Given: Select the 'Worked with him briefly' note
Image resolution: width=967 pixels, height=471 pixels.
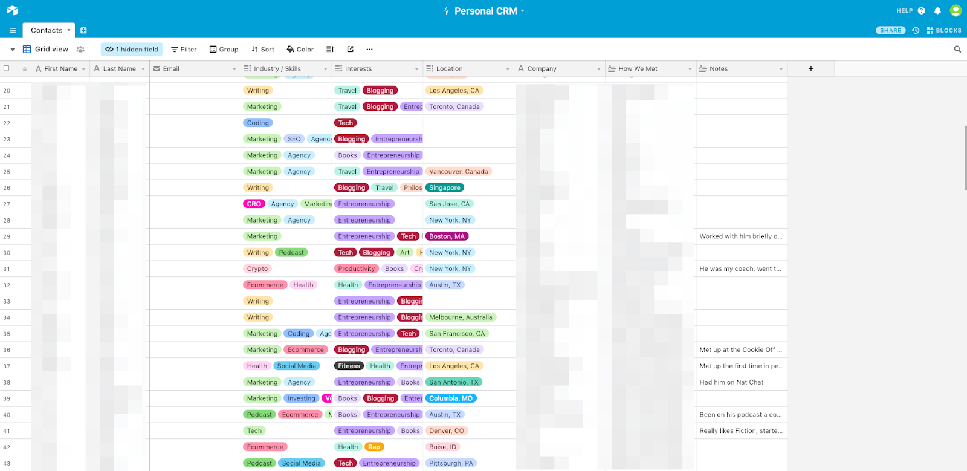Looking at the screenshot, I should [742, 236].
